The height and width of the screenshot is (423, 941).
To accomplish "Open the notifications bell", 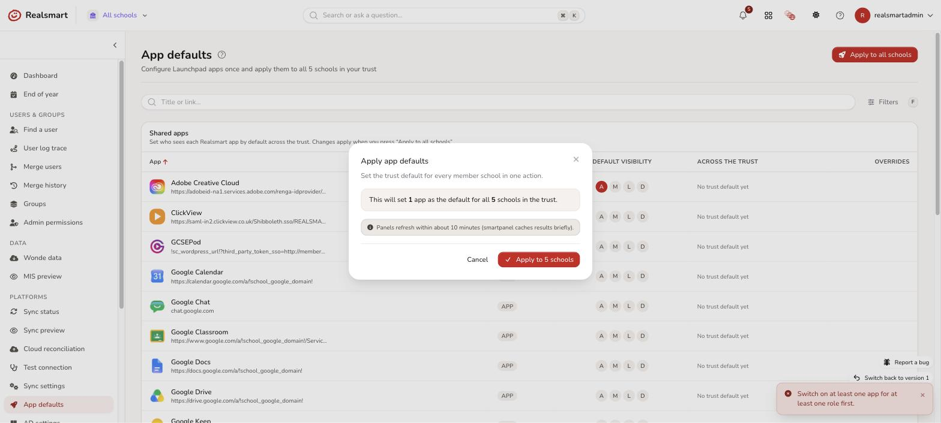I will tap(743, 16).
